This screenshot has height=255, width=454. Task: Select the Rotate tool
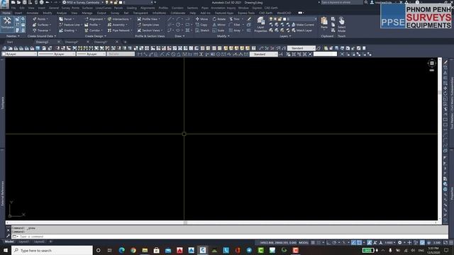click(219, 19)
